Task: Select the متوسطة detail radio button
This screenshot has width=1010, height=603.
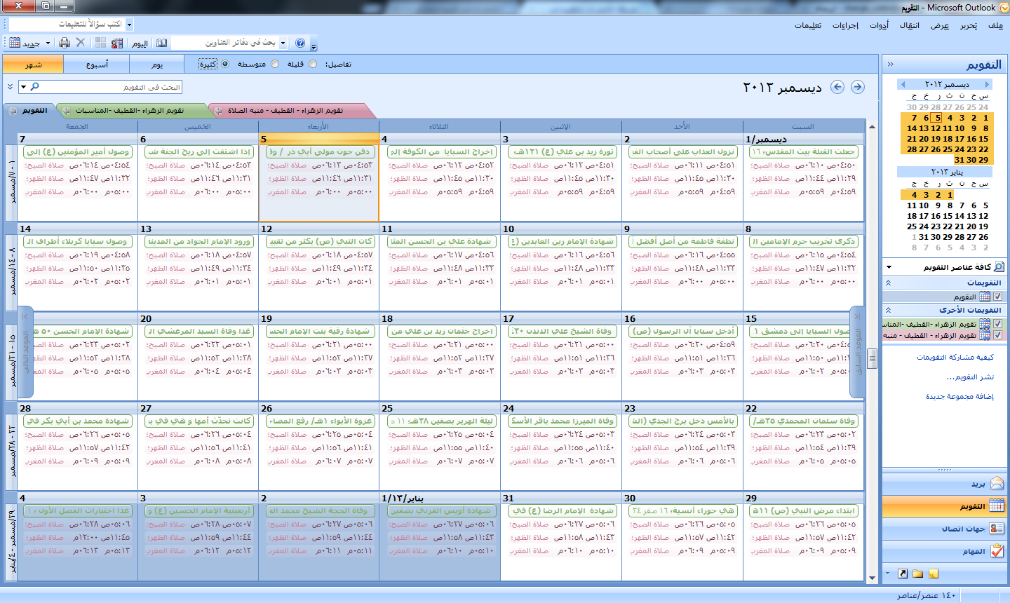Action: [275, 64]
